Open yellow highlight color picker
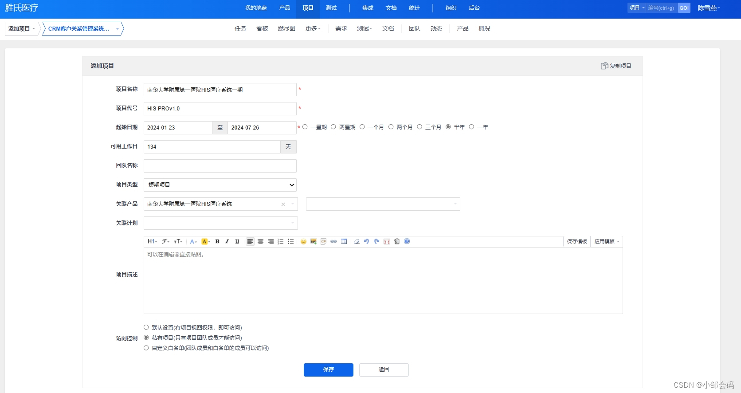This screenshot has width=741, height=393. tap(205, 241)
